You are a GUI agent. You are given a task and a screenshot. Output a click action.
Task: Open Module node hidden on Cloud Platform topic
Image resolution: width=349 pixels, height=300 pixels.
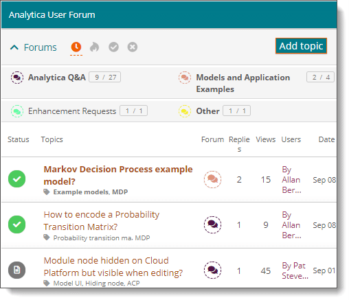point(113,266)
